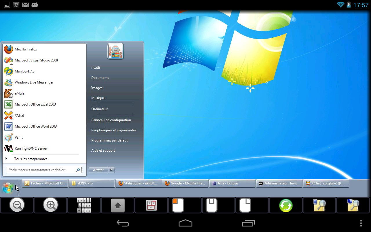This screenshot has width=371, height=232.
Task: Refresh the remote screen with the green sync icon
Action: (285, 205)
